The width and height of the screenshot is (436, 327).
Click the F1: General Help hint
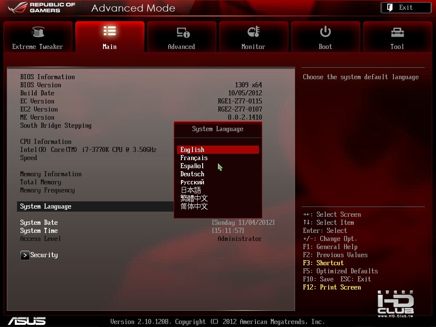[x=330, y=247]
